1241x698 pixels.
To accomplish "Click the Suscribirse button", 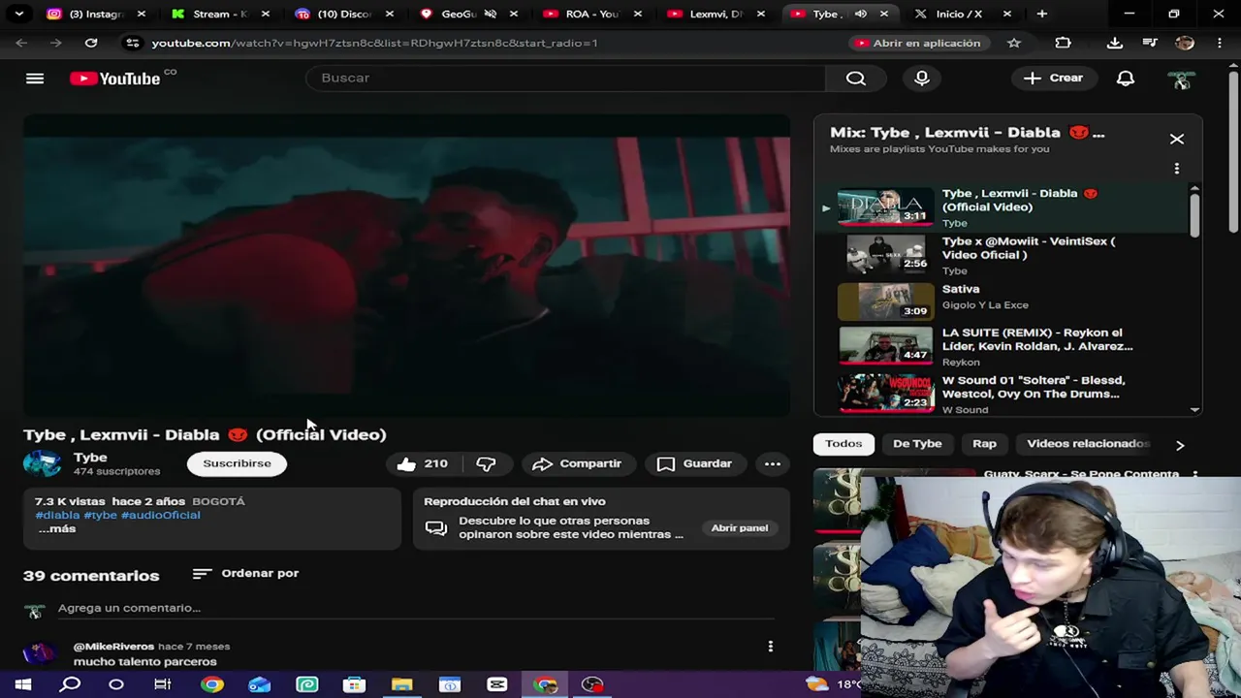I will [x=237, y=463].
